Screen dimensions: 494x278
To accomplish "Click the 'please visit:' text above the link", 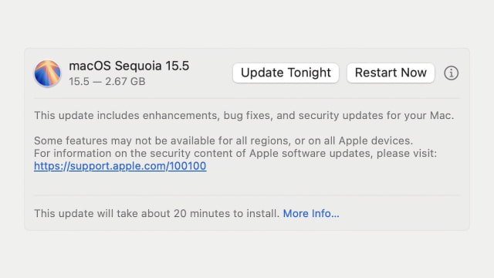I will (407, 154).
